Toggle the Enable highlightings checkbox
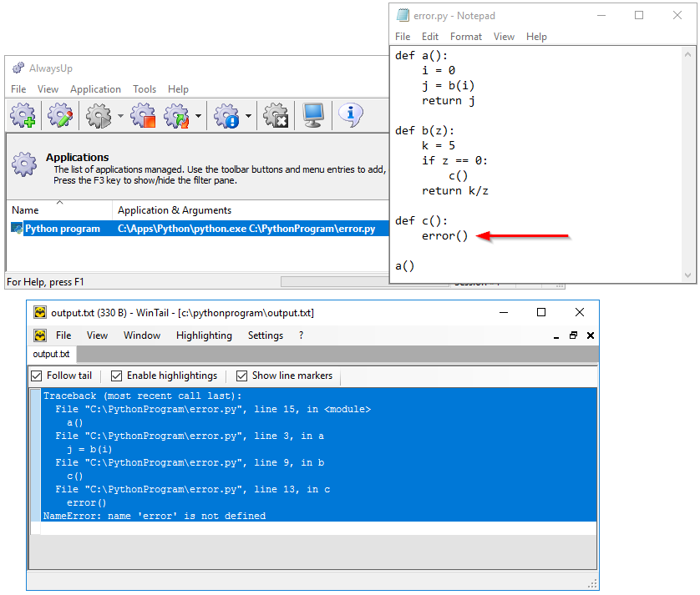Screen dimensions: 700x595 [116, 376]
